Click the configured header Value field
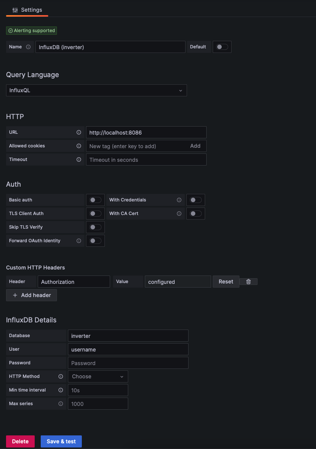 [x=178, y=282]
